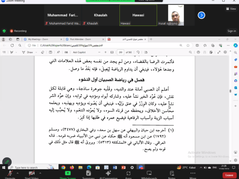Expand highlight color dropdown arrow
Viewport: 239px width, 179px height.
16,52
